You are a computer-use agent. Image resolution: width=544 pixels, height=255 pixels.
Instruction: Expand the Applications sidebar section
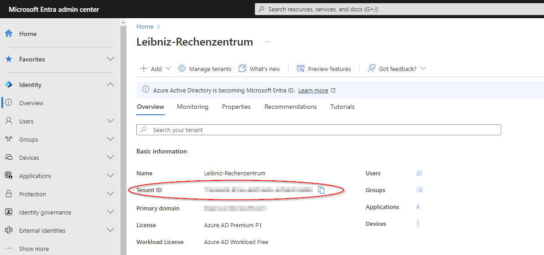pos(110,176)
